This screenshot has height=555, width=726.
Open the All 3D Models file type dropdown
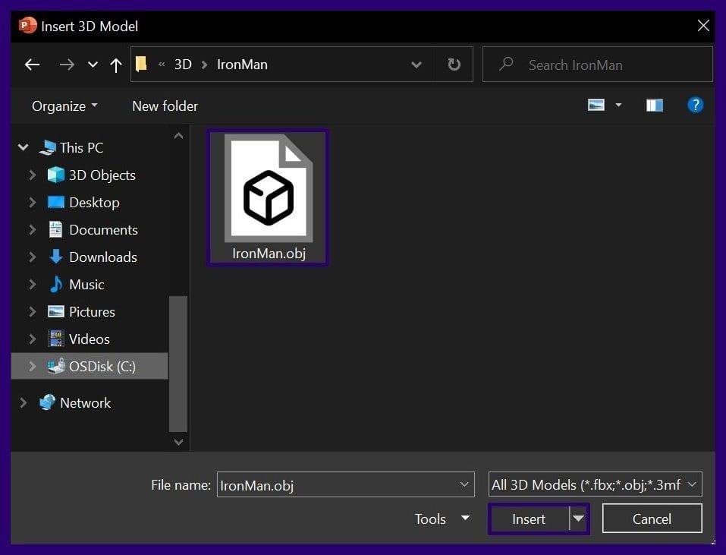click(x=595, y=484)
